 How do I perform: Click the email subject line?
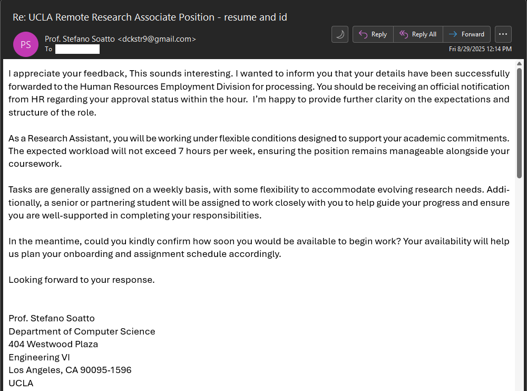pyautogui.click(x=150, y=17)
